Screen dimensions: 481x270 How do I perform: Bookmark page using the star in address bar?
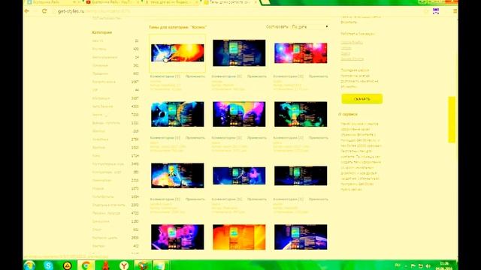(426, 11)
